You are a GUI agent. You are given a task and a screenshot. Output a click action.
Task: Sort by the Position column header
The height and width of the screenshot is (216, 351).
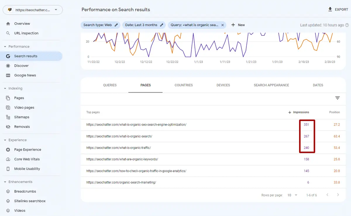tap(335, 112)
